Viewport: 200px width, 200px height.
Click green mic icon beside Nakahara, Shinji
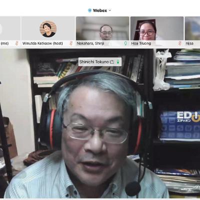[x=125, y=43]
